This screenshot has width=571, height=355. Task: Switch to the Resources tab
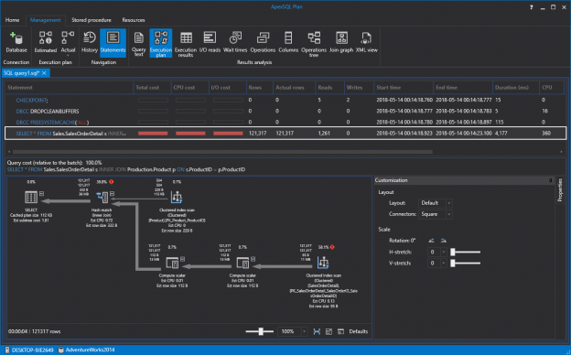[134, 20]
